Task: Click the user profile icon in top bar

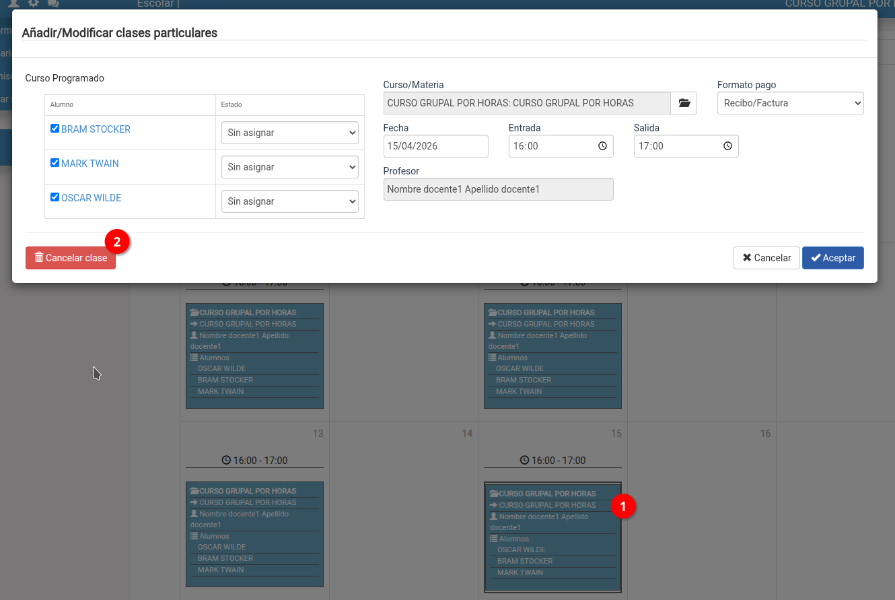Action: (x=13, y=3)
